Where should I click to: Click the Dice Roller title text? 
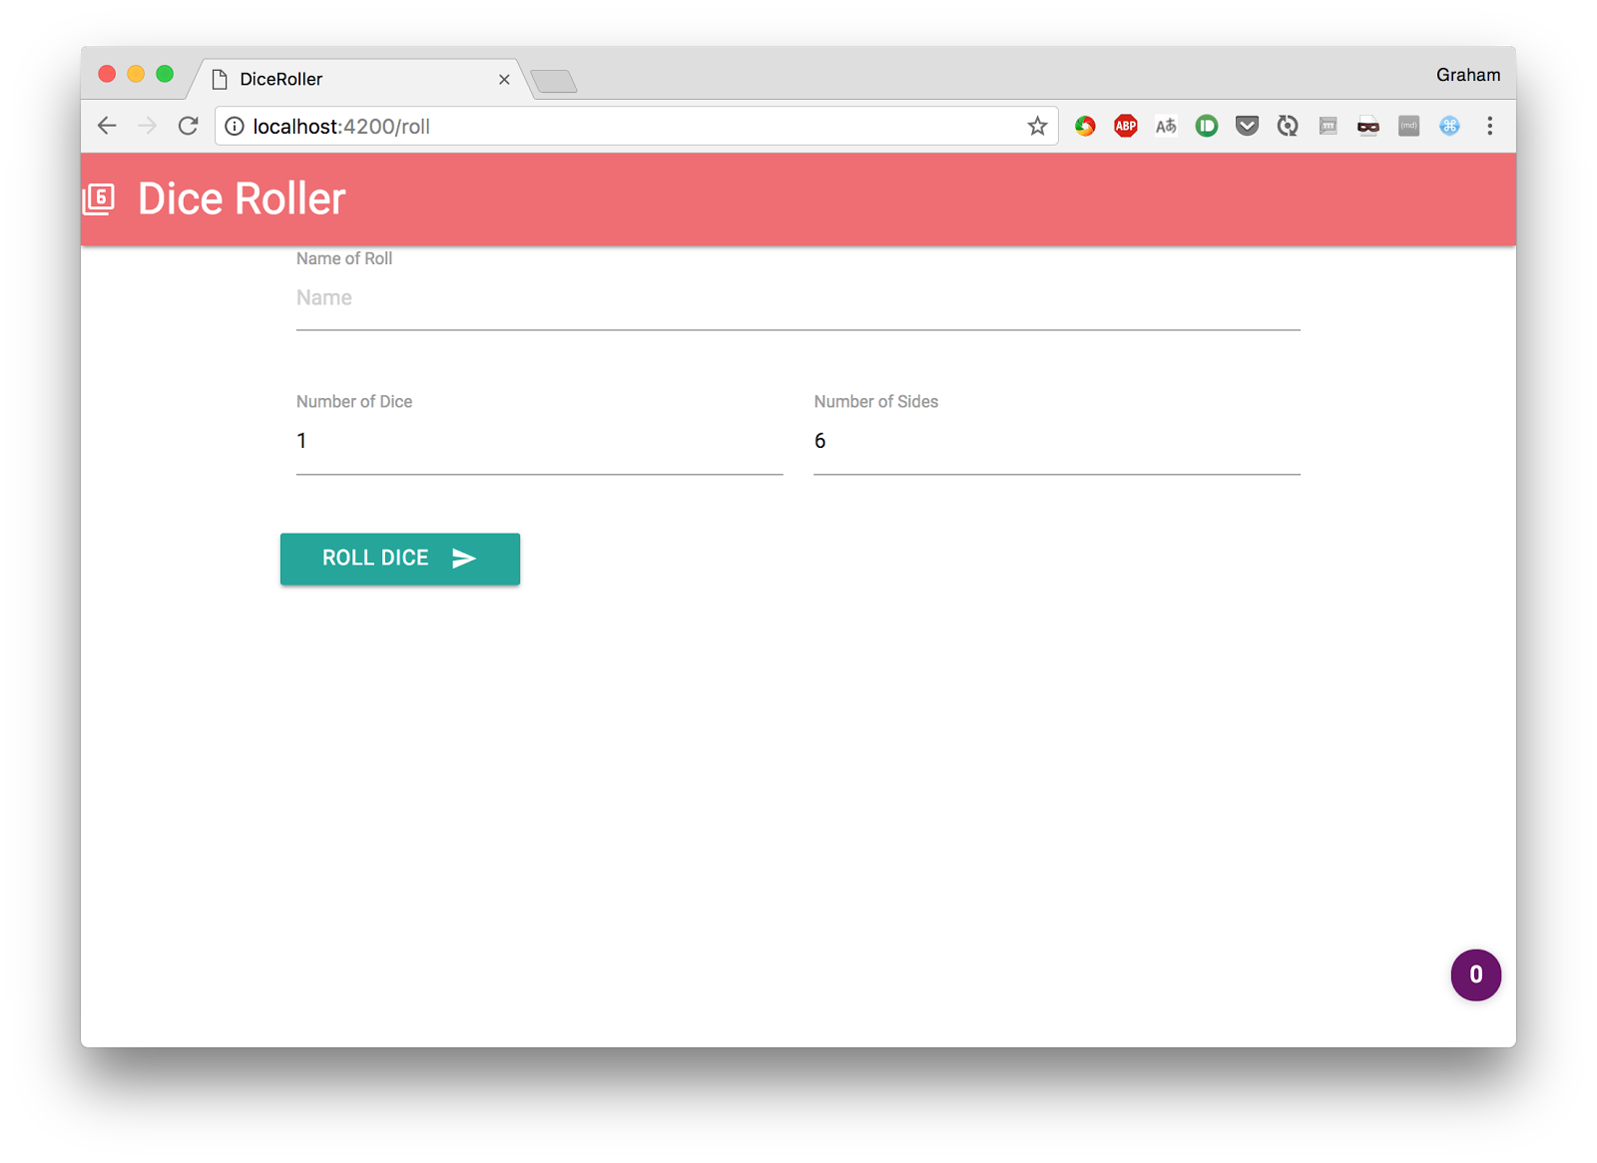click(x=241, y=198)
